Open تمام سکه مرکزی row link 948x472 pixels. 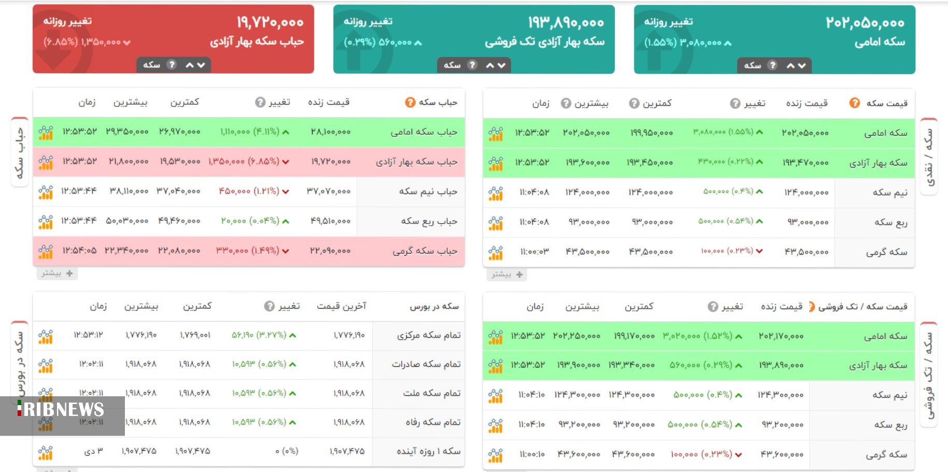429,336
